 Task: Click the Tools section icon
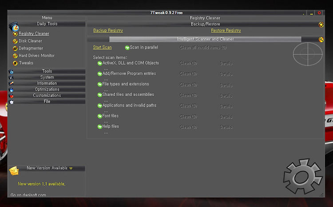[x=11, y=72]
